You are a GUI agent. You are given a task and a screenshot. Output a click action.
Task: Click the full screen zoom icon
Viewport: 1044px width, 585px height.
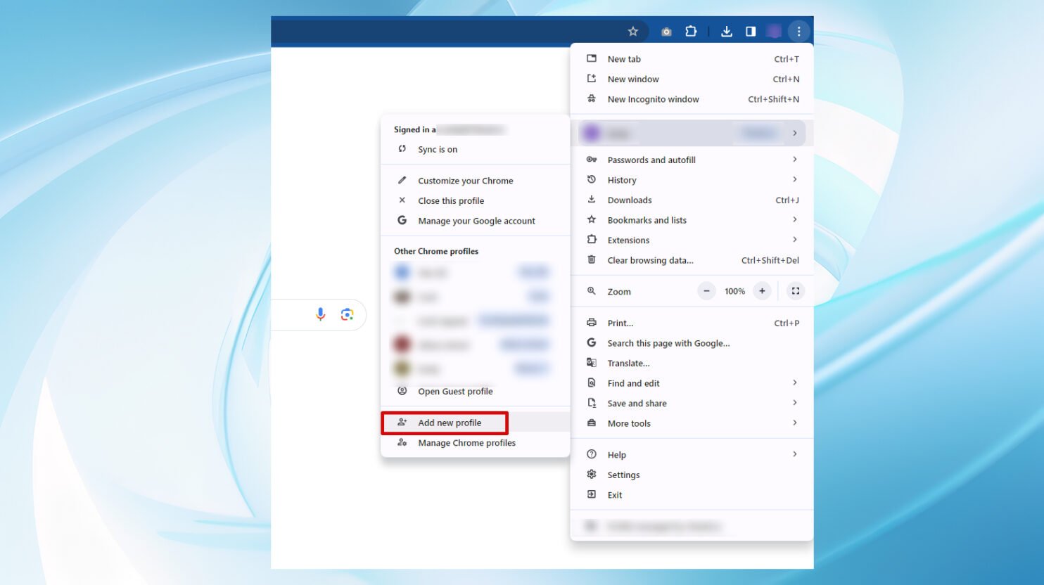tap(795, 290)
